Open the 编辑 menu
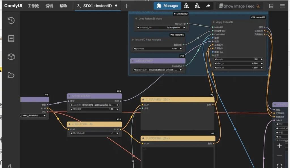The height and width of the screenshot is (168, 290). [49, 6]
